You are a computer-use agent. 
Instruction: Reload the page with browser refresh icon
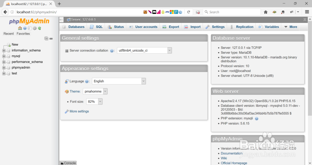(188, 12)
